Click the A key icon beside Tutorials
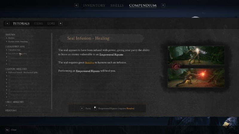Screen dimensions: 239x134 (x=7, y=24)
